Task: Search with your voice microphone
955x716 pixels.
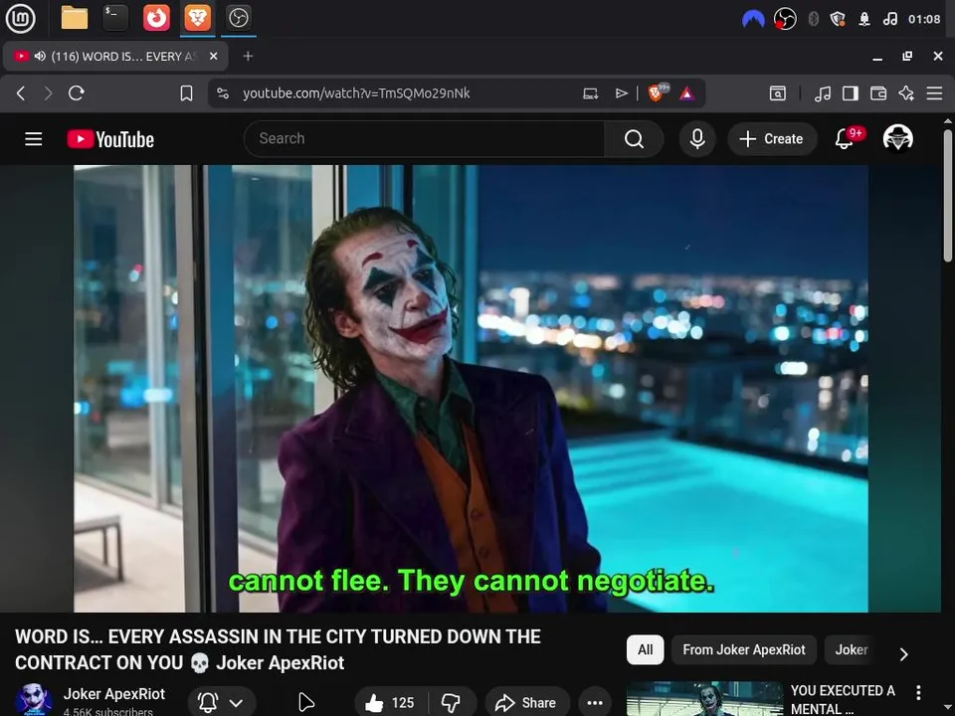Action: pos(697,139)
